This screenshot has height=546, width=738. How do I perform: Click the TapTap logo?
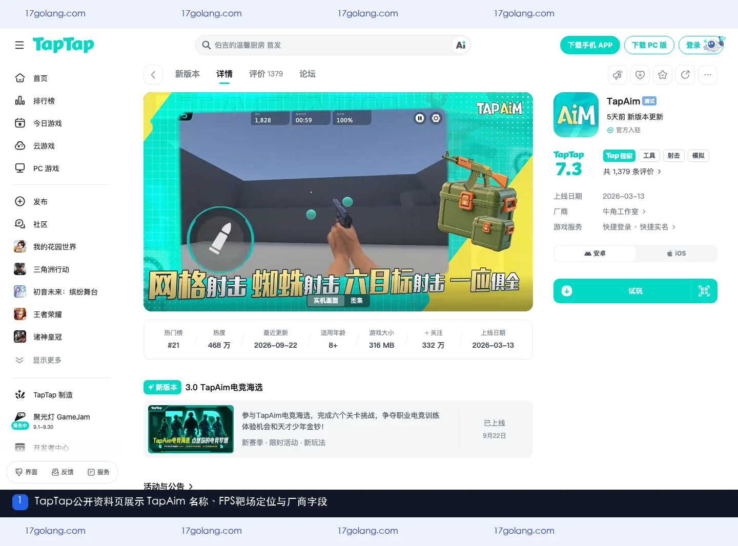tap(64, 45)
